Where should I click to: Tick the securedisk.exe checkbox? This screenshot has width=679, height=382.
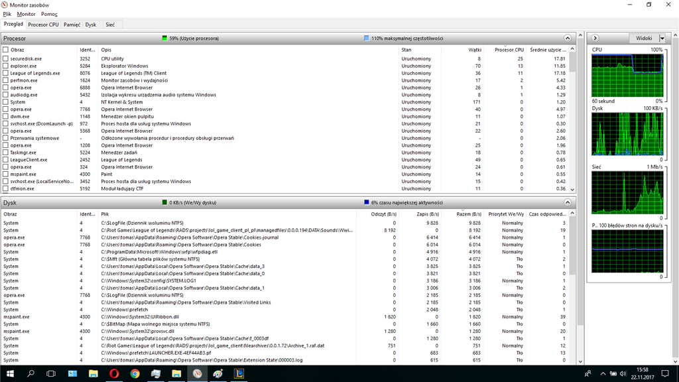pyautogui.click(x=5, y=58)
